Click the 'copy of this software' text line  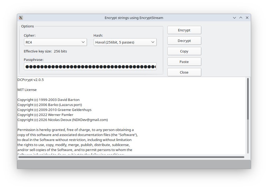[78, 135]
